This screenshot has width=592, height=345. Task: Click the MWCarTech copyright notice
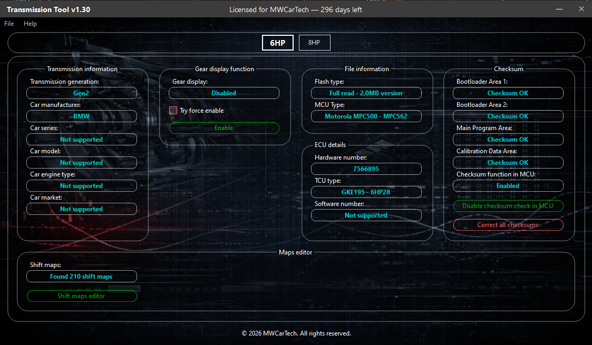[x=296, y=333]
